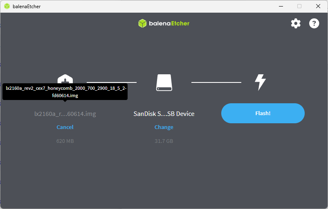Click the target drive icon
Screen dimensions: 328x209
pos(164,82)
